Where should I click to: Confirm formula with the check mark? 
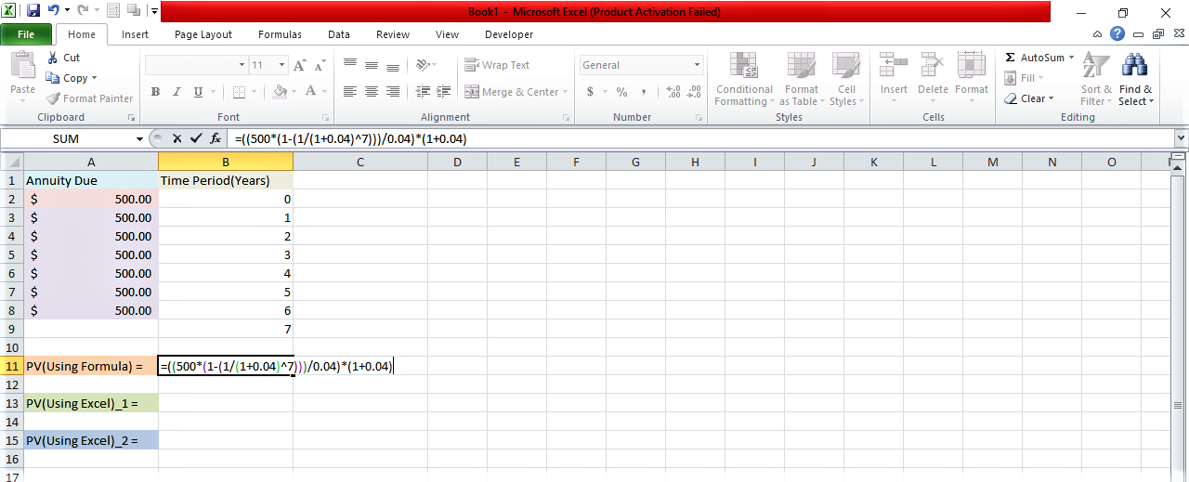[196, 138]
